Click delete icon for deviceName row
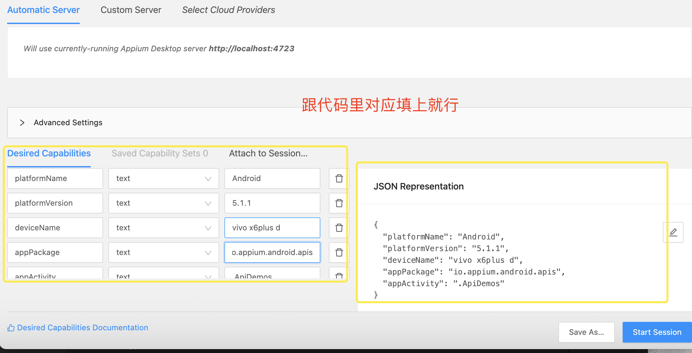 [x=339, y=228]
